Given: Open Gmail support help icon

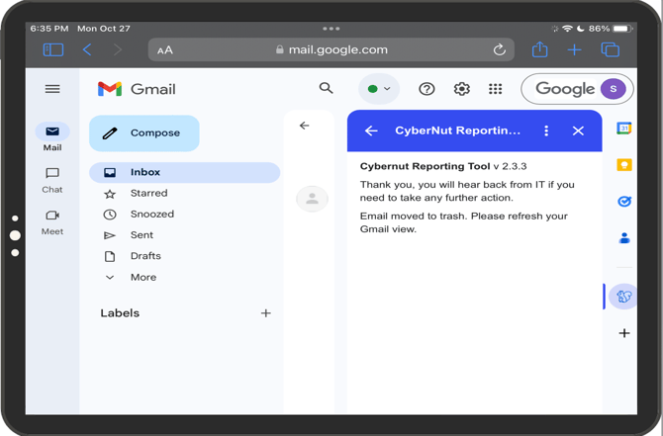Looking at the screenshot, I should pyautogui.click(x=426, y=89).
